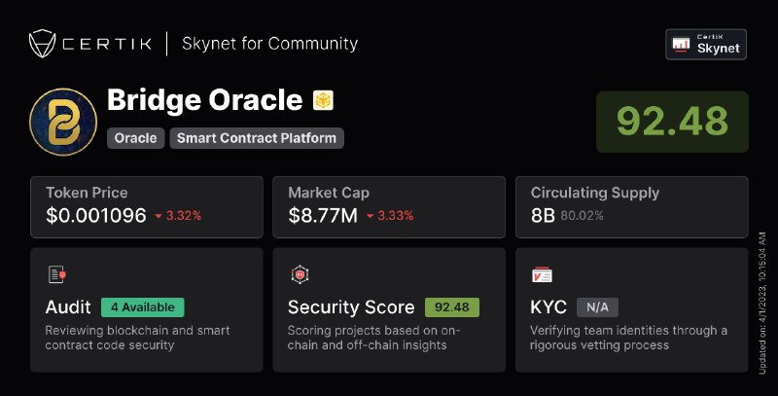
Task: Click the Audit card heading
Action: click(68, 307)
